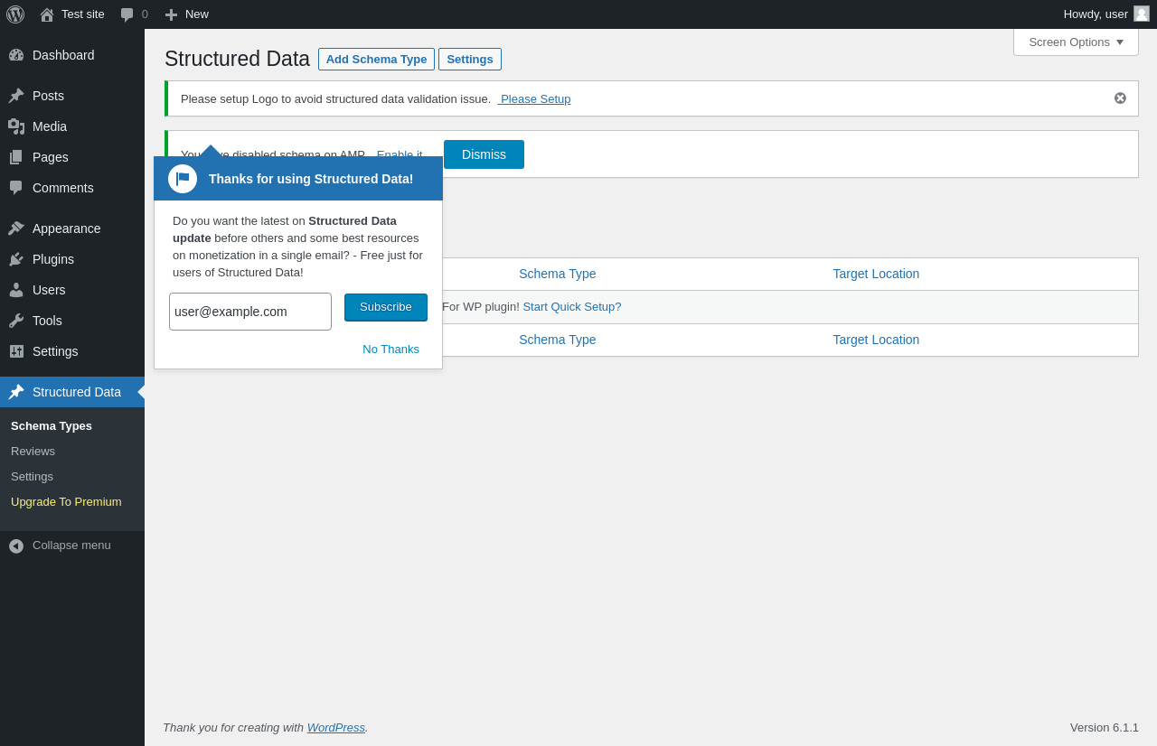Viewport: 1157px width, 746px height.
Task: Click the Start Quick Setup link
Action: [x=571, y=307]
